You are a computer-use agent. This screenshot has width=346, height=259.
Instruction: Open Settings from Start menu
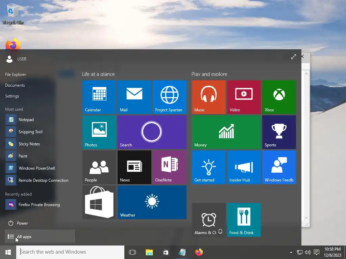tap(12, 96)
